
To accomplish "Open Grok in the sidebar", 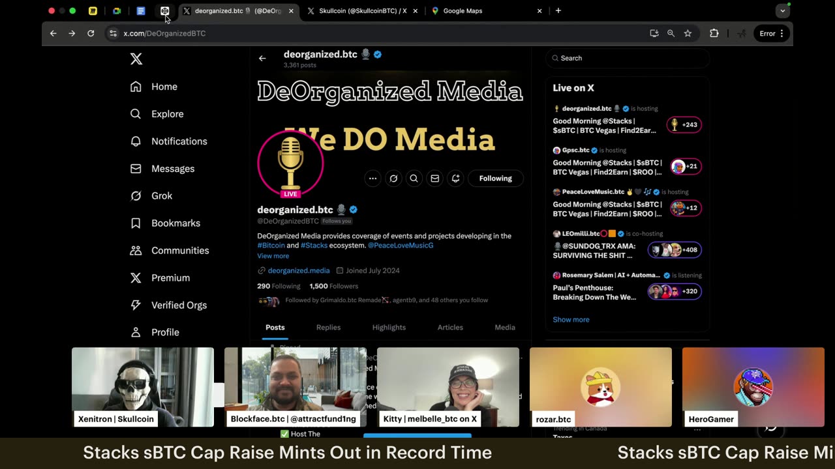I will 151,196.
